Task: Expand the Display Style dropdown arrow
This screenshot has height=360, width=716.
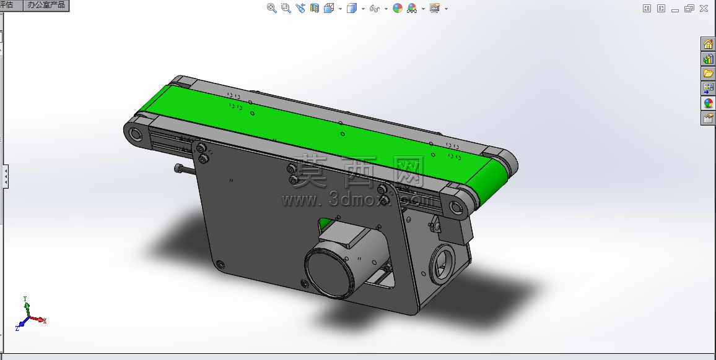Action: tap(363, 9)
